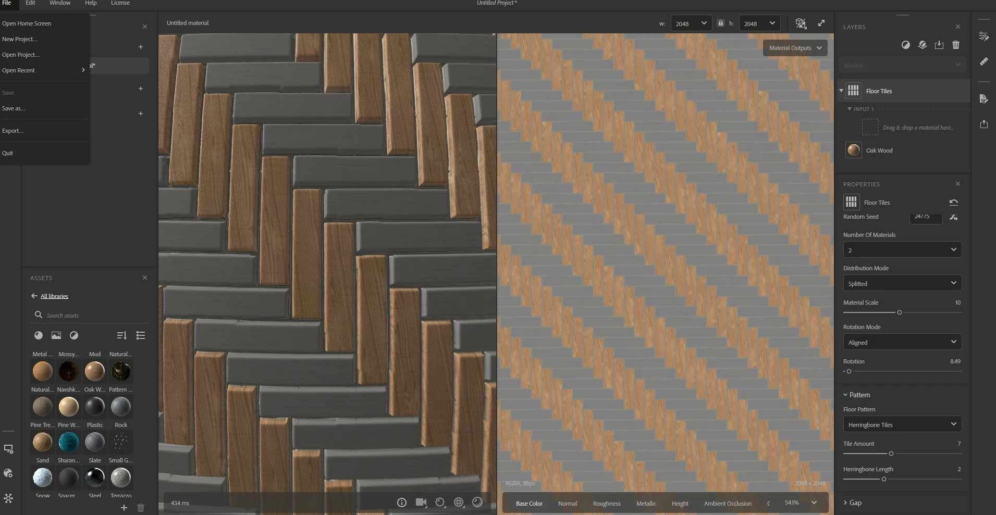Viewport: 996px width, 515px height.
Task: Filter assets by materials sphere icon
Action: coord(39,335)
